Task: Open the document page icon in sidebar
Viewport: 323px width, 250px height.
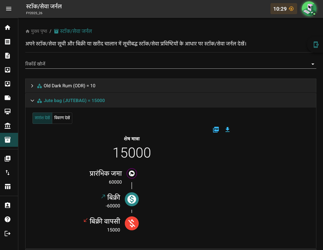Action: click(x=8, y=56)
